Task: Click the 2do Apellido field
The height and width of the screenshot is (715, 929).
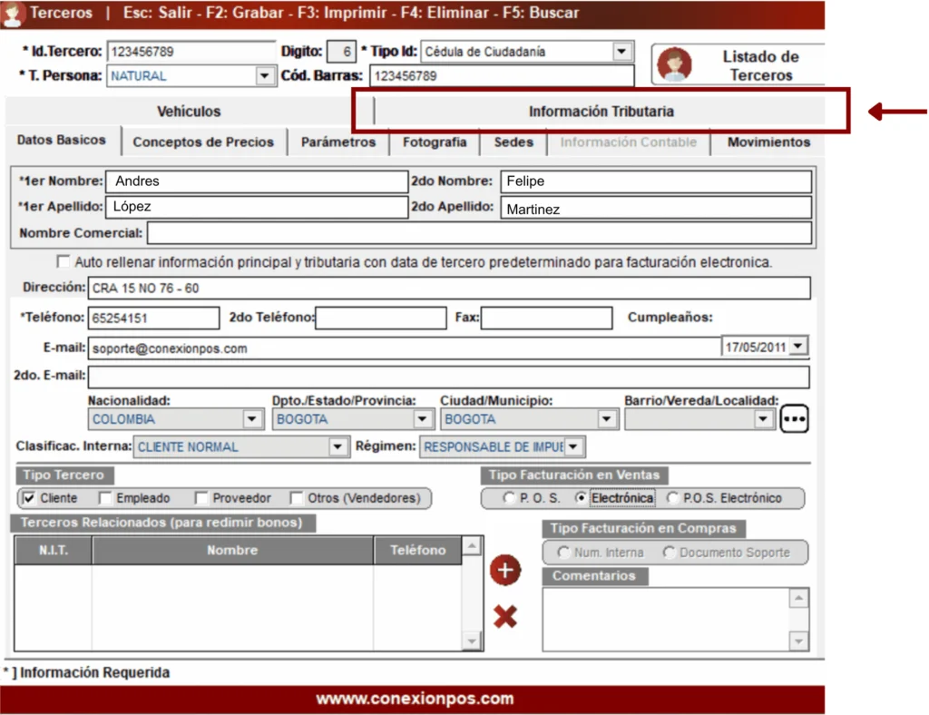Action: point(656,208)
